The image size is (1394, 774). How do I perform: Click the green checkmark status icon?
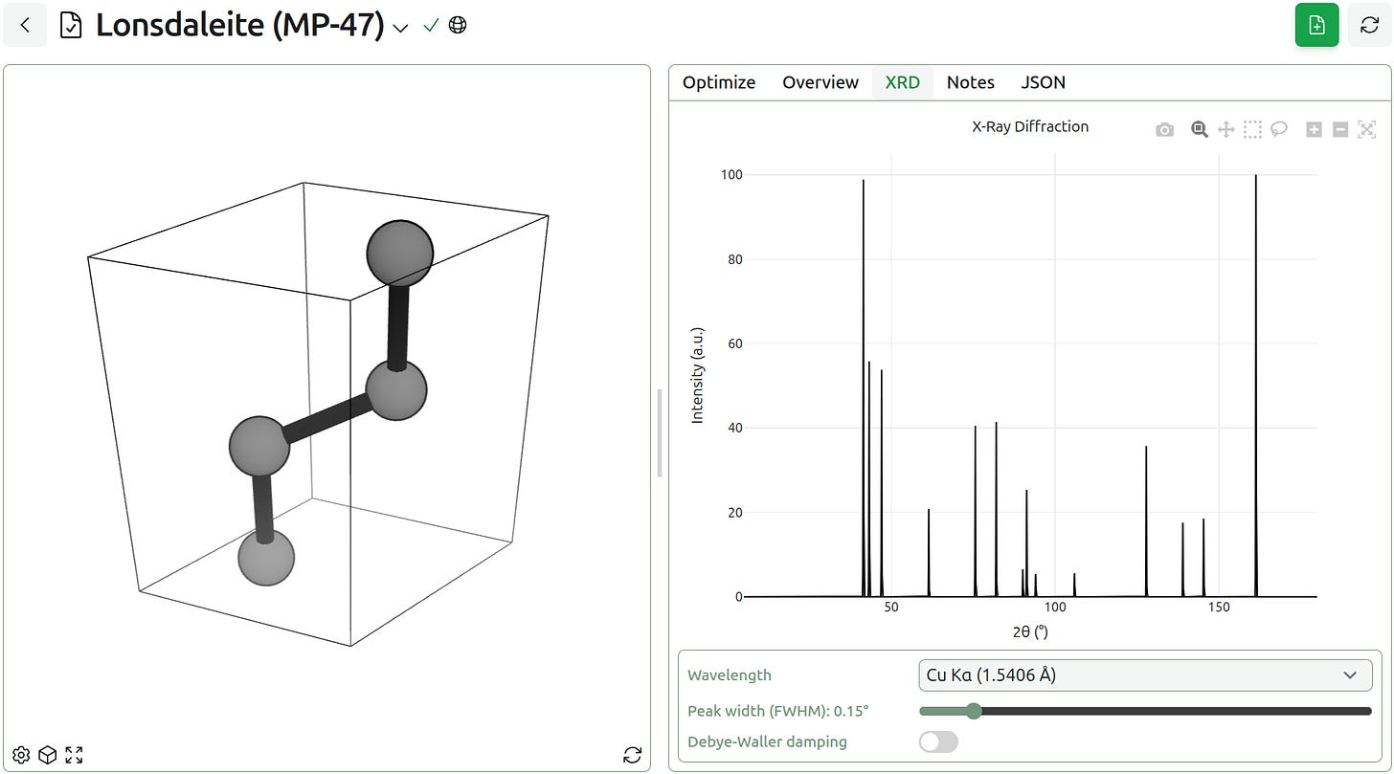(431, 26)
